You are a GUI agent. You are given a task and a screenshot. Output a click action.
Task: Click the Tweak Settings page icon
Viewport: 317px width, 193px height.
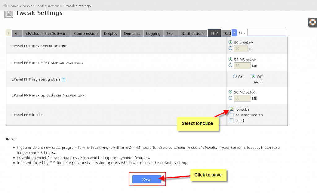coord(8,14)
